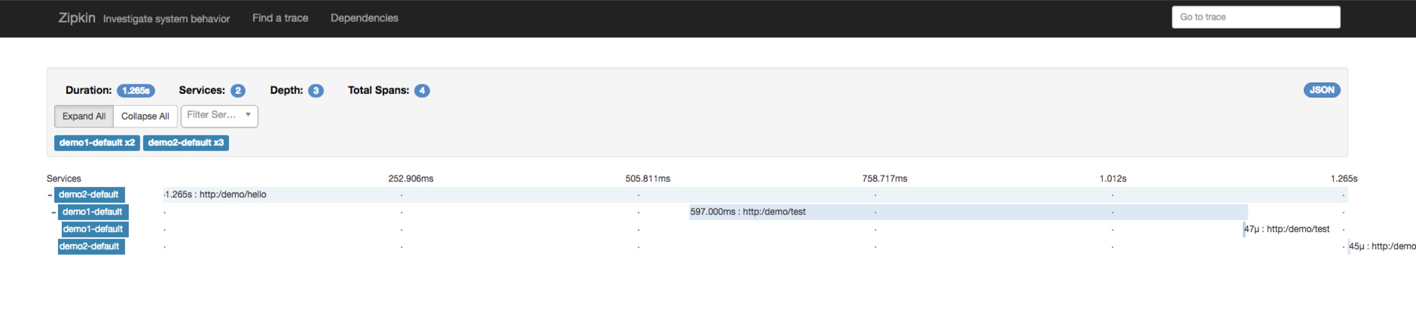Click the JSON button
1416x320 pixels.
(1321, 90)
